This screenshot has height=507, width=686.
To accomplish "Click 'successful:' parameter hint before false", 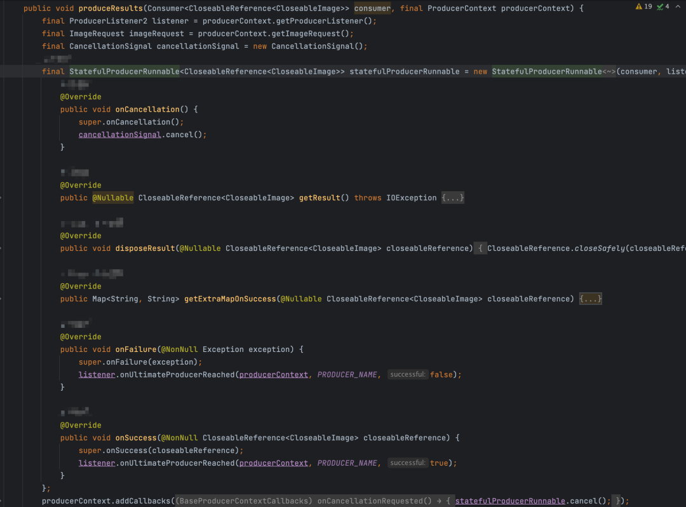I will click(407, 374).
